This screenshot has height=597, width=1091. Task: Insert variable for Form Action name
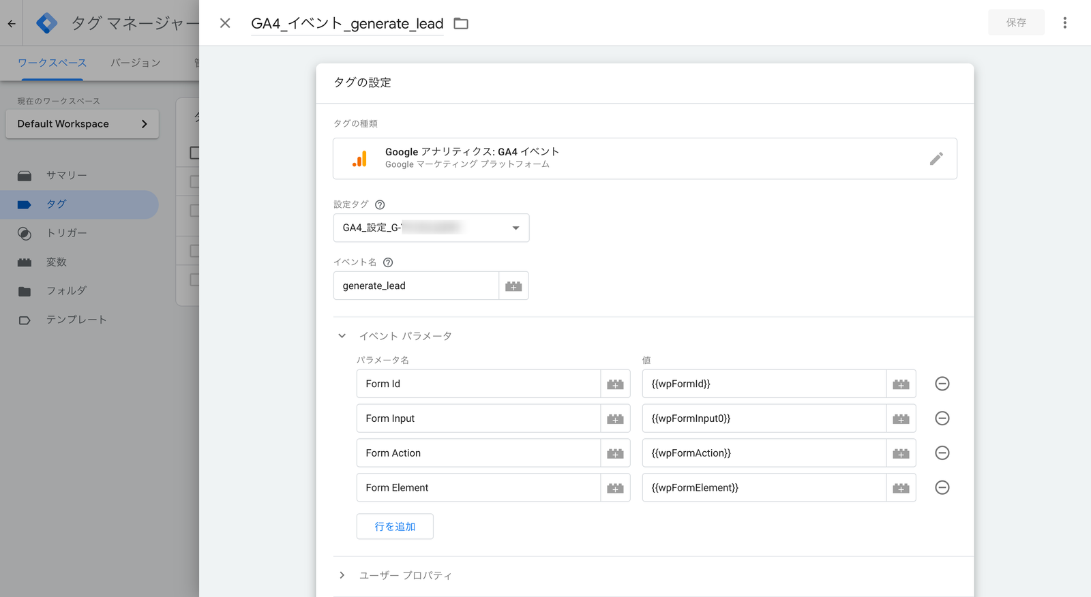615,454
